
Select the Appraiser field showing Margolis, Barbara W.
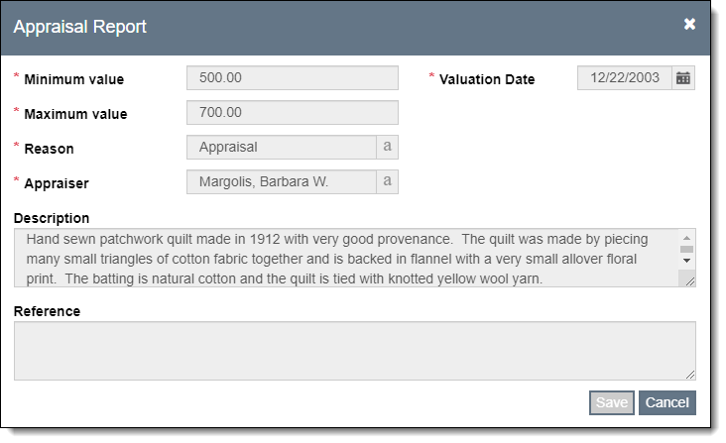coord(281,181)
